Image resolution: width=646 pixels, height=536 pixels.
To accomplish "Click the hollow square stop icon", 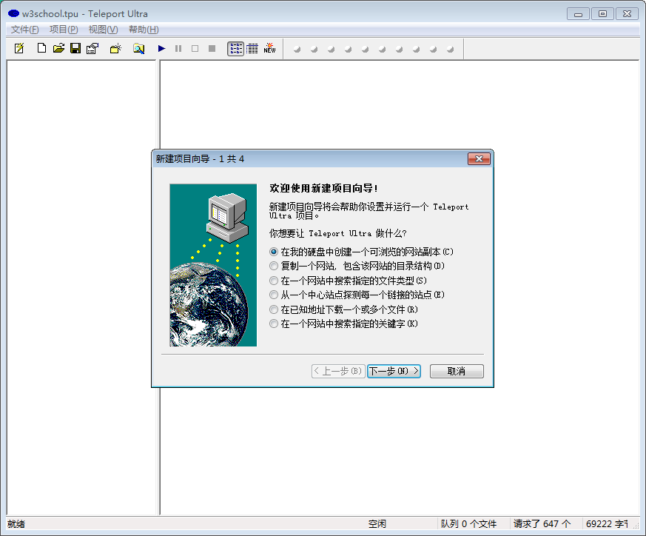I will pyautogui.click(x=195, y=49).
